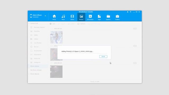Cancel the Adding Photo(s) transfer
Screen dimensions: 169x95
[103, 56]
